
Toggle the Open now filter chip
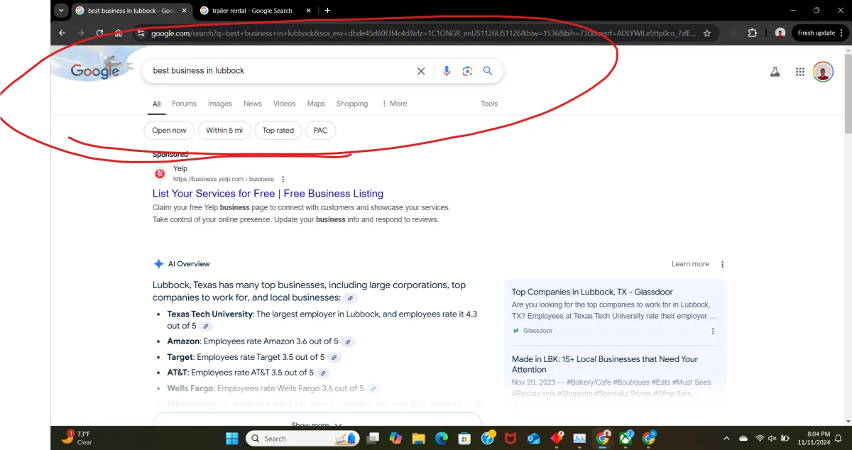[x=169, y=131]
